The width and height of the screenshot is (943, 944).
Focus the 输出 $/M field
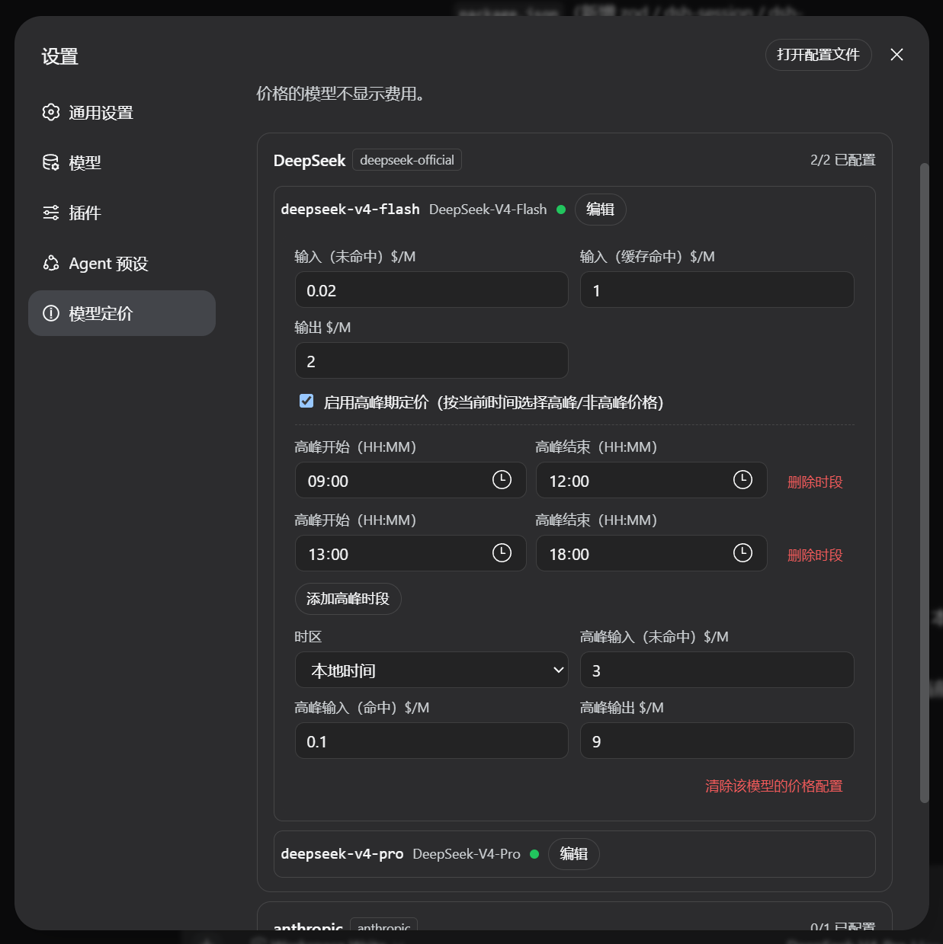click(431, 361)
